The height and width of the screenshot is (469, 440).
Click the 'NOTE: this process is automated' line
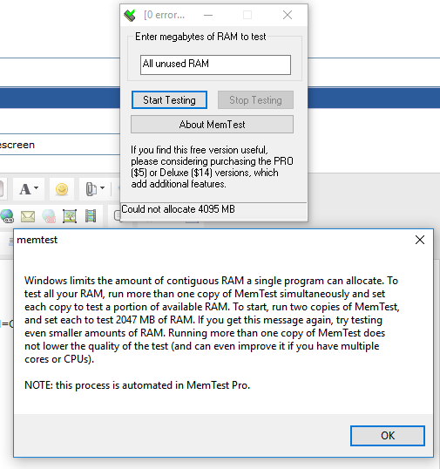pyautogui.click(x=137, y=385)
